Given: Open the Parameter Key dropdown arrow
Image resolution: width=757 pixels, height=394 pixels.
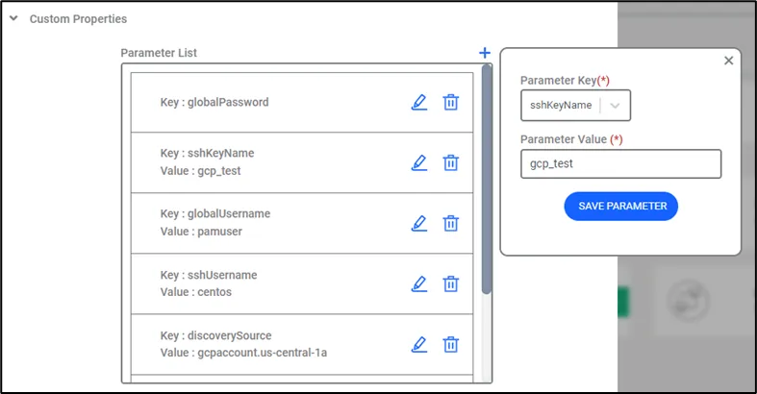Looking at the screenshot, I should pyautogui.click(x=615, y=106).
